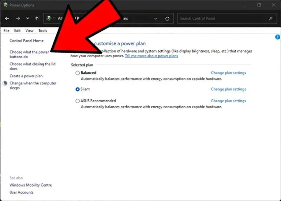Click the moon icon beside sleep settings
The image size is (281, 201).
point(5,83)
